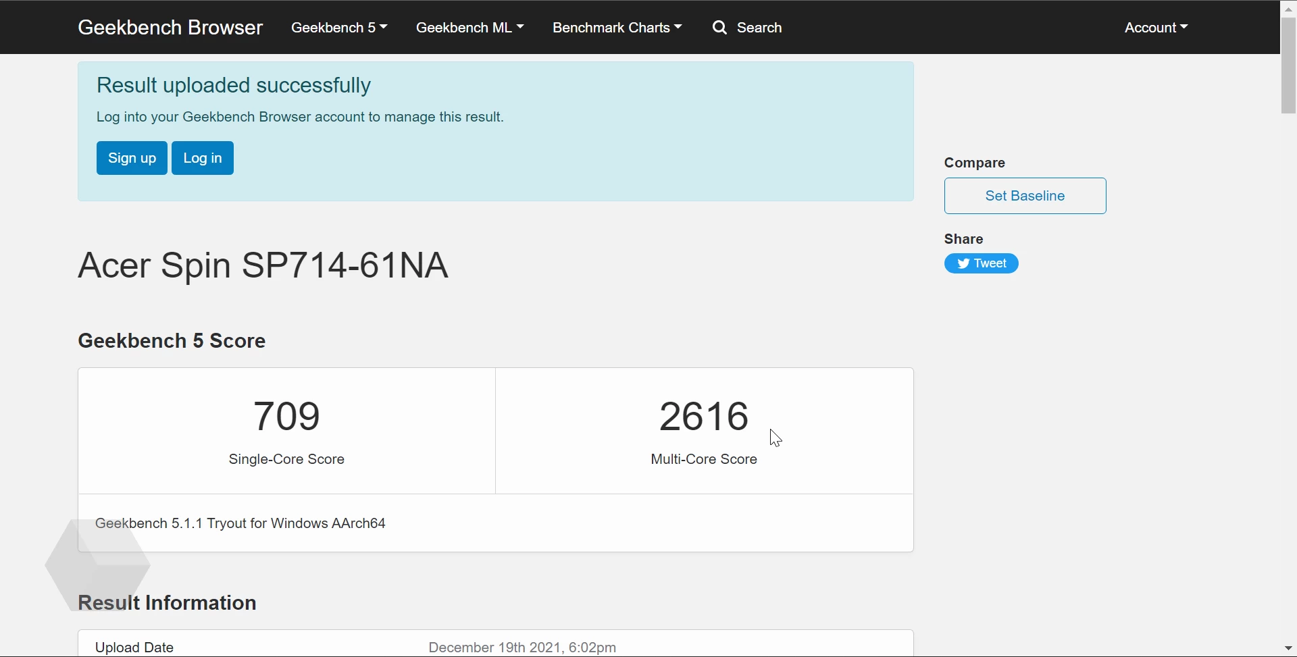Click the December 19th 2021 upload date
1297x657 pixels.
522,648
